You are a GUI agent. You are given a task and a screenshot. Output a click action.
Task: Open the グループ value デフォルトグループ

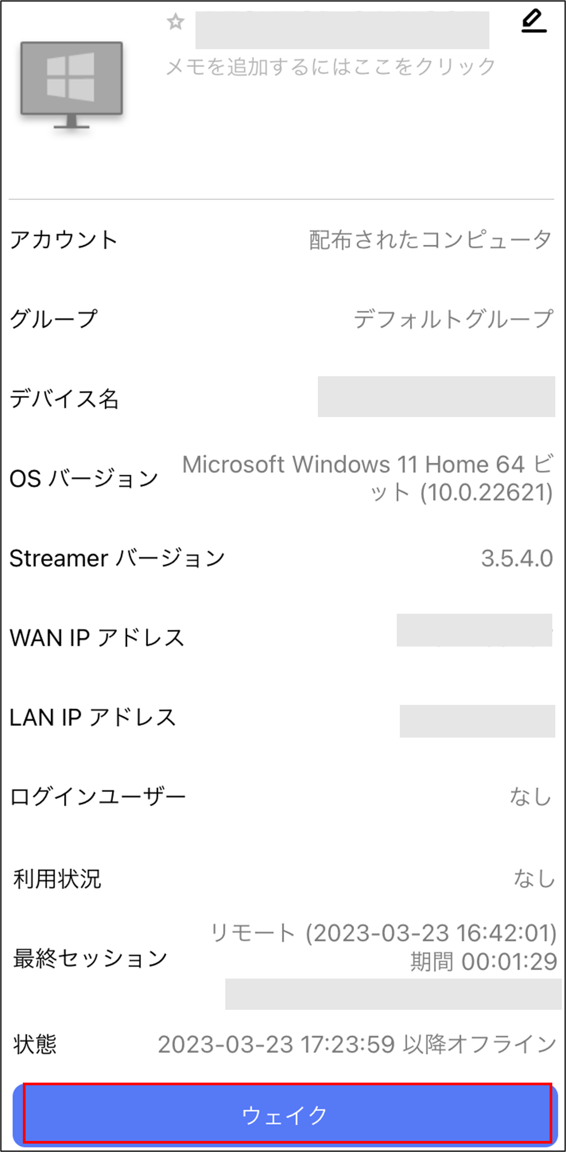[x=454, y=319]
